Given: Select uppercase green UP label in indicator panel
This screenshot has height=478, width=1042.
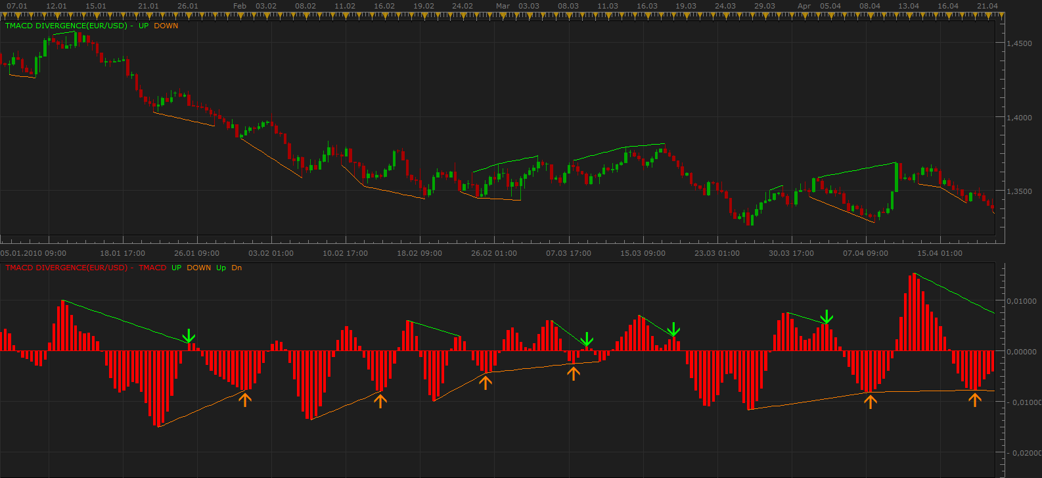Looking at the screenshot, I should click(x=176, y=268).
